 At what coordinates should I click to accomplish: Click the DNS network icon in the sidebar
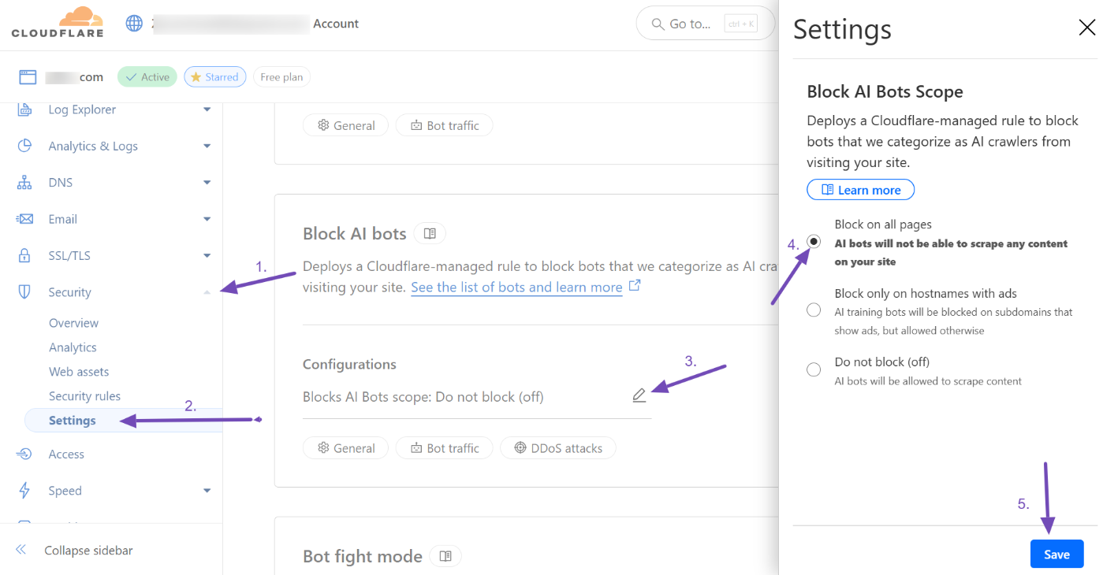pyautogui.click(x=24, y=183)
